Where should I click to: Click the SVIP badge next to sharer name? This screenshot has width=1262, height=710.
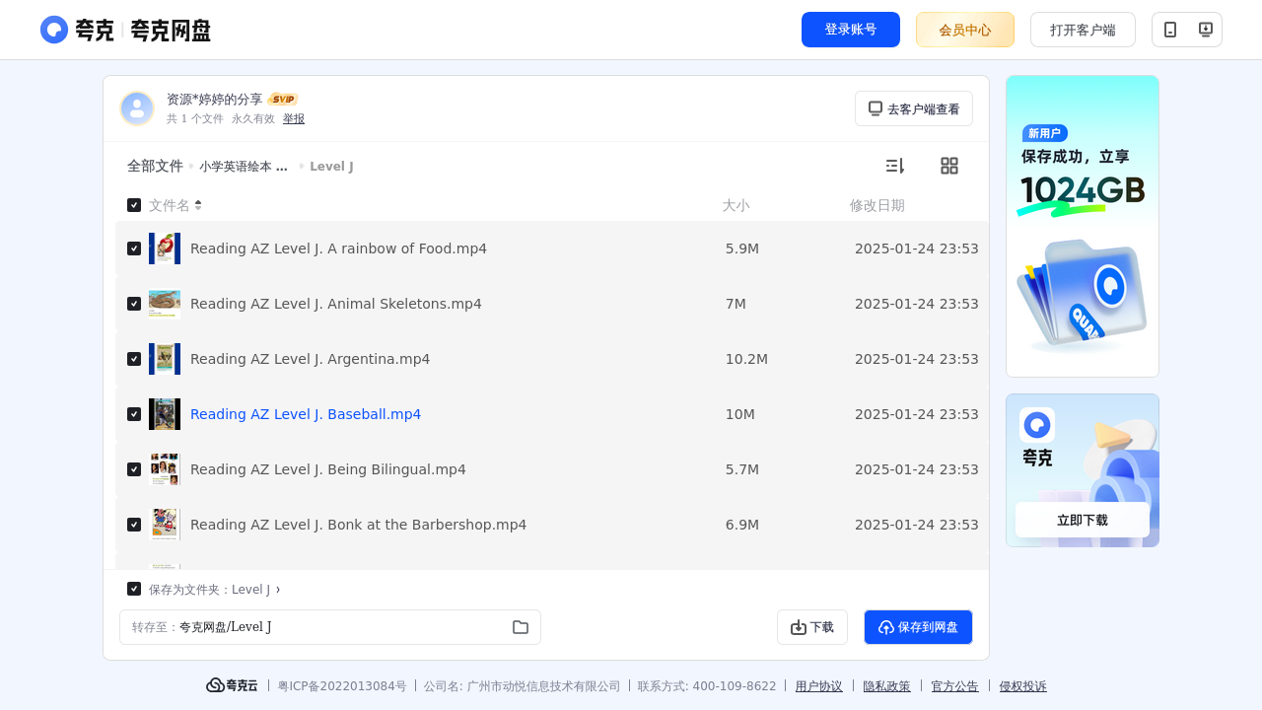pyautogui.click(x=283, y=100)
